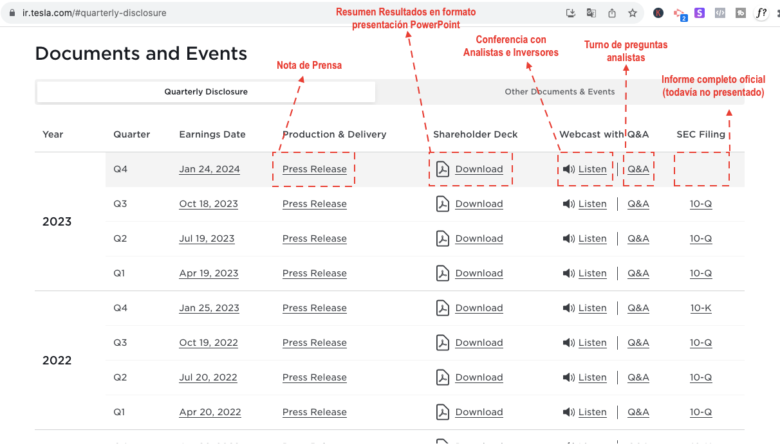Open the gray 1b extension icon
Screen dimensions: 780x448
[x=741, y=12]
